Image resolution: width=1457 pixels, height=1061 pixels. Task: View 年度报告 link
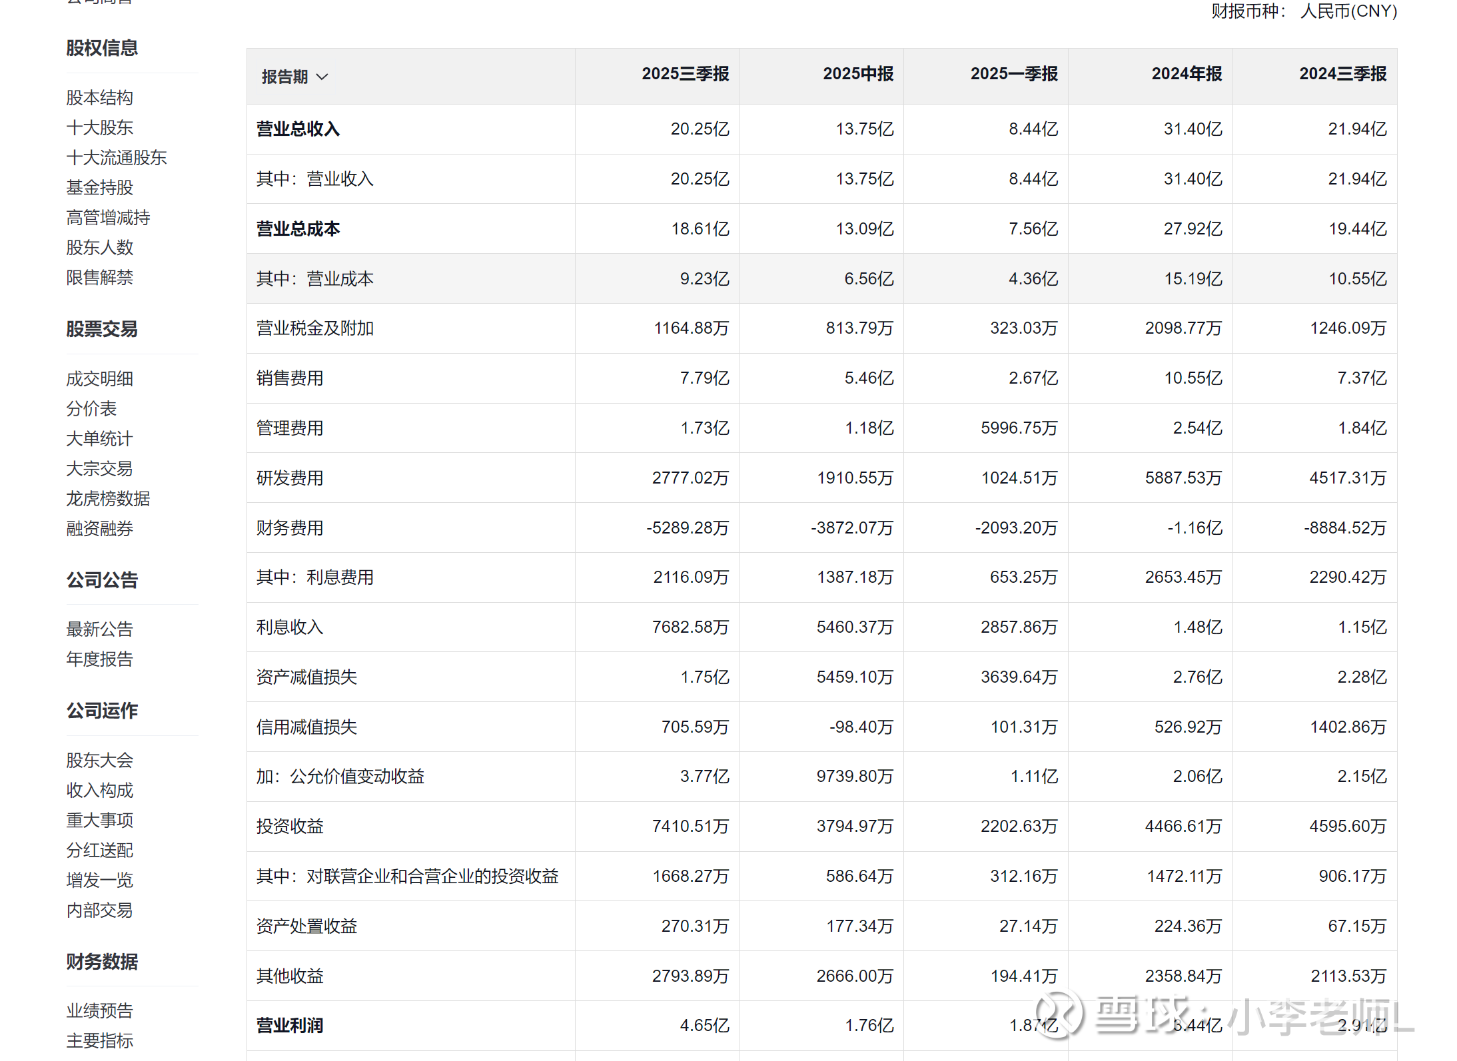click(x=100, y=659)
